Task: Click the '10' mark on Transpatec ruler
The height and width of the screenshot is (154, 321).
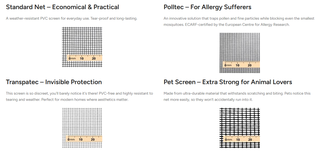Action: [x=81, y=139]
